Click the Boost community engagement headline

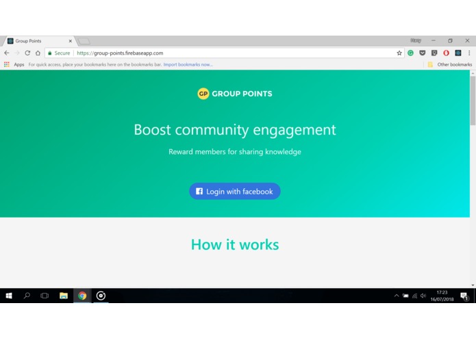(x=235, y=130)
